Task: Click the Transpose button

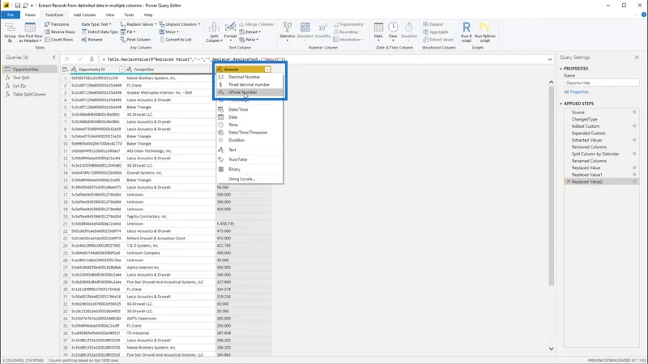Action: coord(57,24)
